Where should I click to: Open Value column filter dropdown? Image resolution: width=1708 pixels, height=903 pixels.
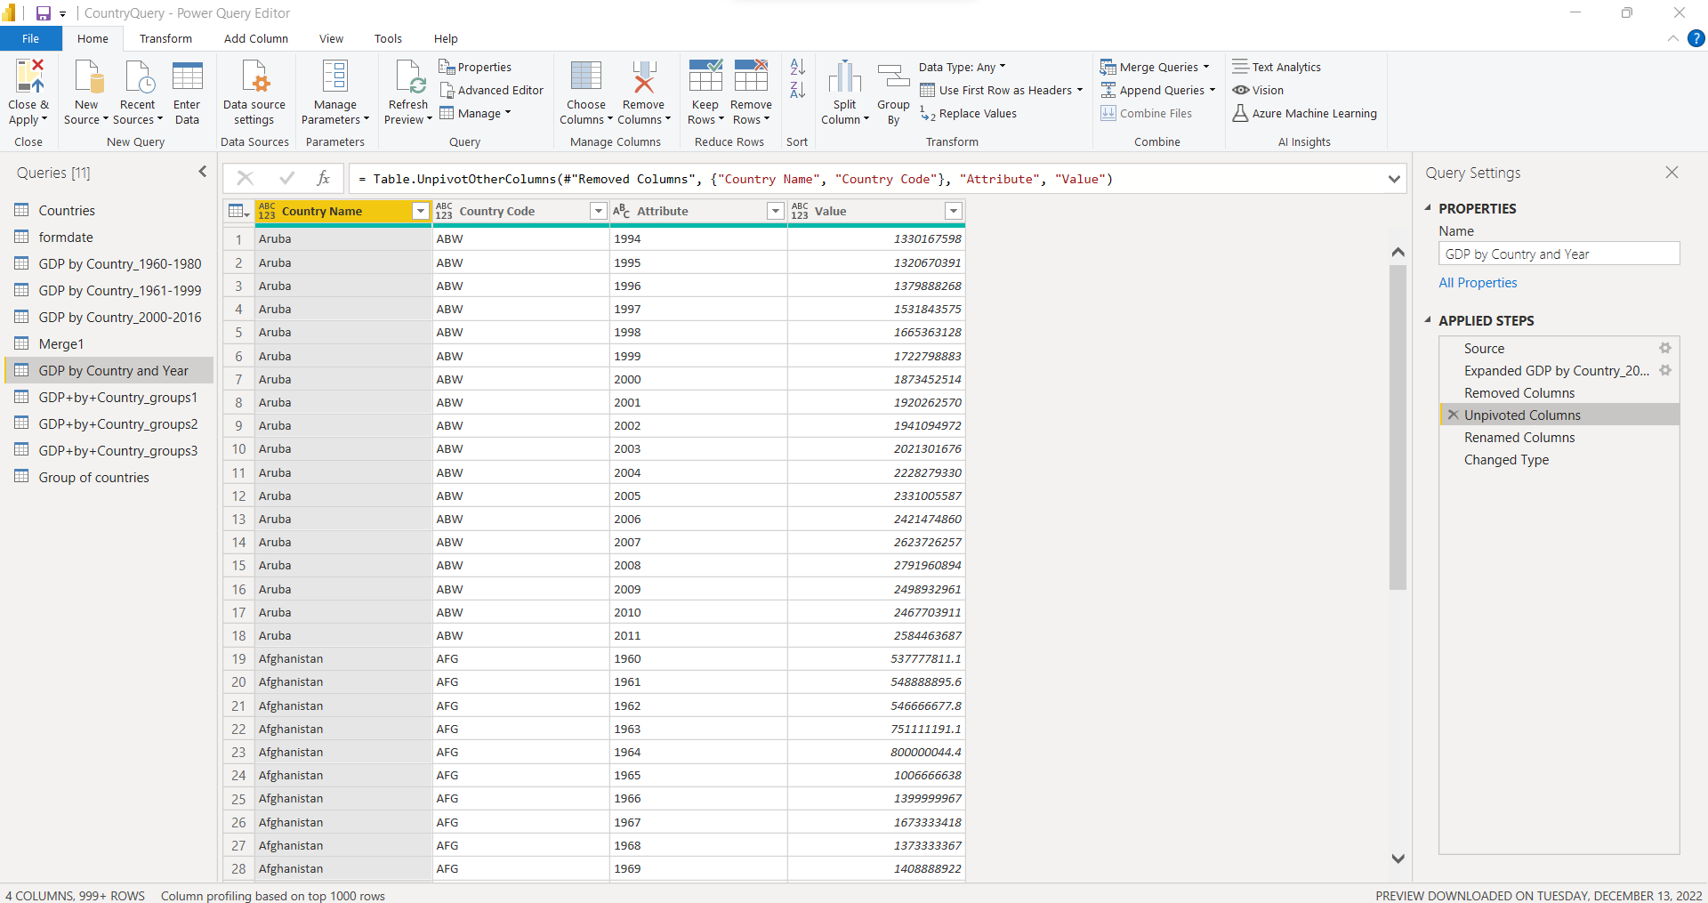pos(954,211)
